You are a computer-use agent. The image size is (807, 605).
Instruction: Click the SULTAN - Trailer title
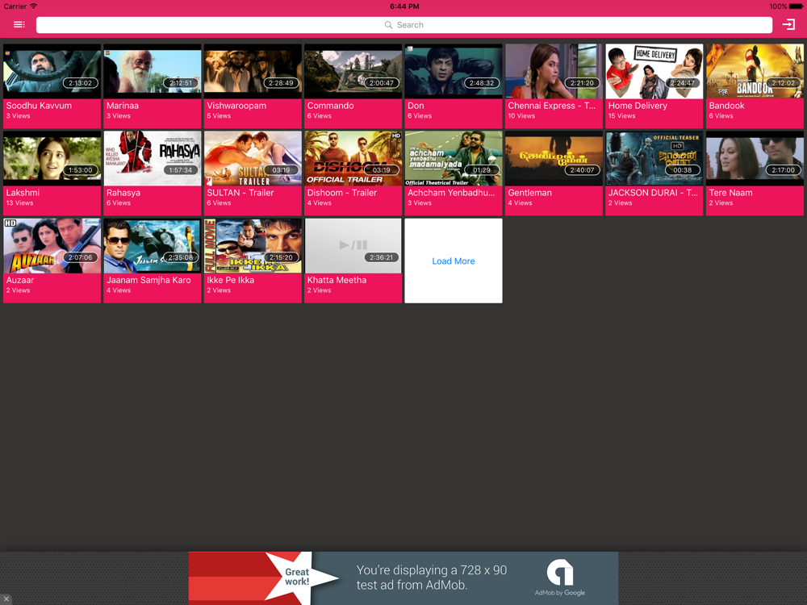tap(240, 193)
